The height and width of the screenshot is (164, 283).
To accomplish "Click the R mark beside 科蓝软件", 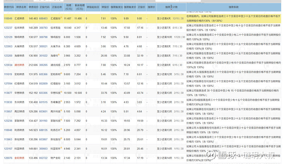I will 61,148.
